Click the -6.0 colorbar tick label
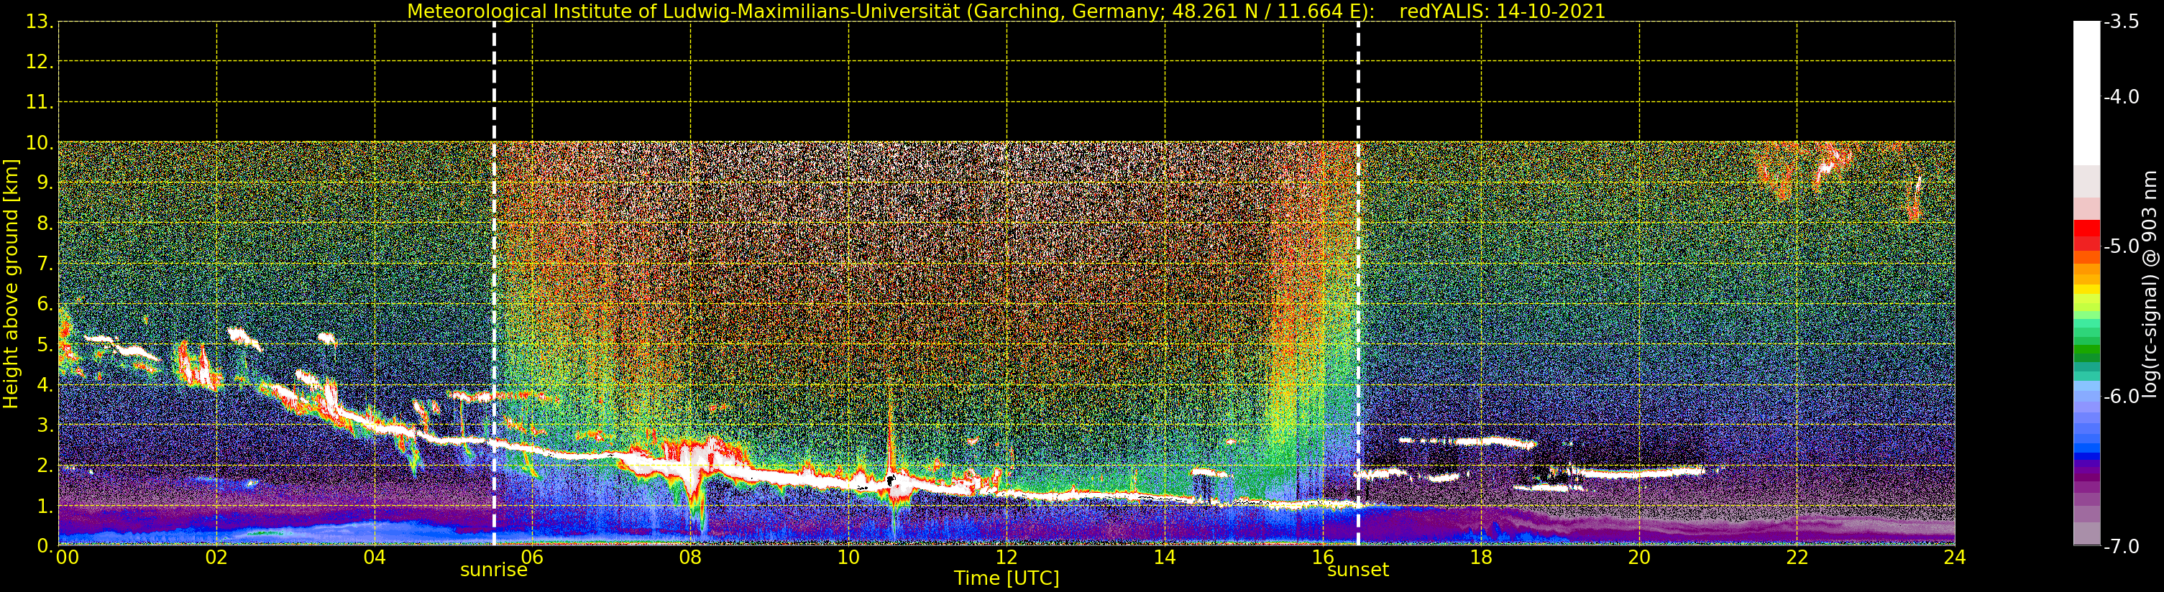Viewport: 2164px width, 592px height. 2121,397
